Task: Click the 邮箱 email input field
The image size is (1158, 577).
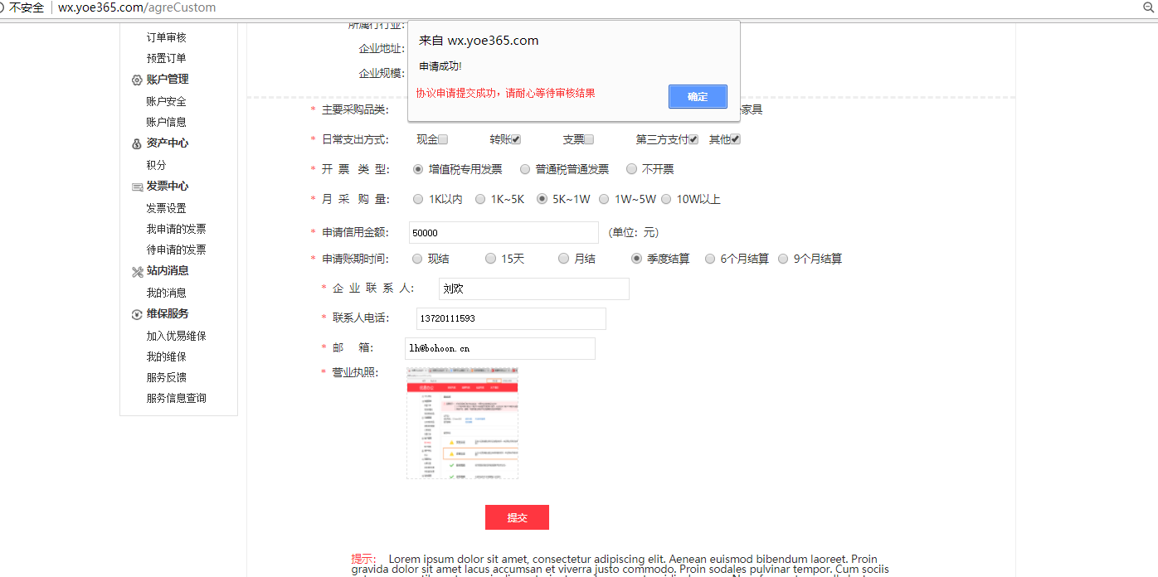Action: [x=500, y=348]
